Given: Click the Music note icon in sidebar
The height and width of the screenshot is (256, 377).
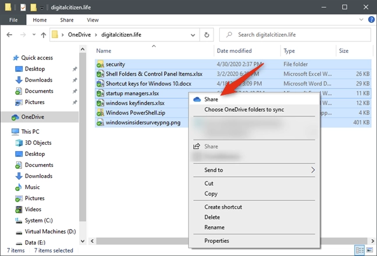Looking at the screenshot, I should coord(19,187).
